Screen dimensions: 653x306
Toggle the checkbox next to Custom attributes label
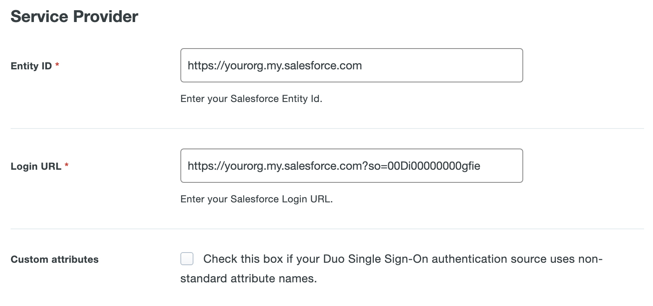click(187, 259)
